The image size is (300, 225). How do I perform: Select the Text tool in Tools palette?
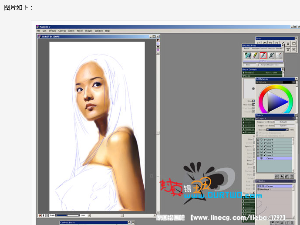tap(288, 49)
